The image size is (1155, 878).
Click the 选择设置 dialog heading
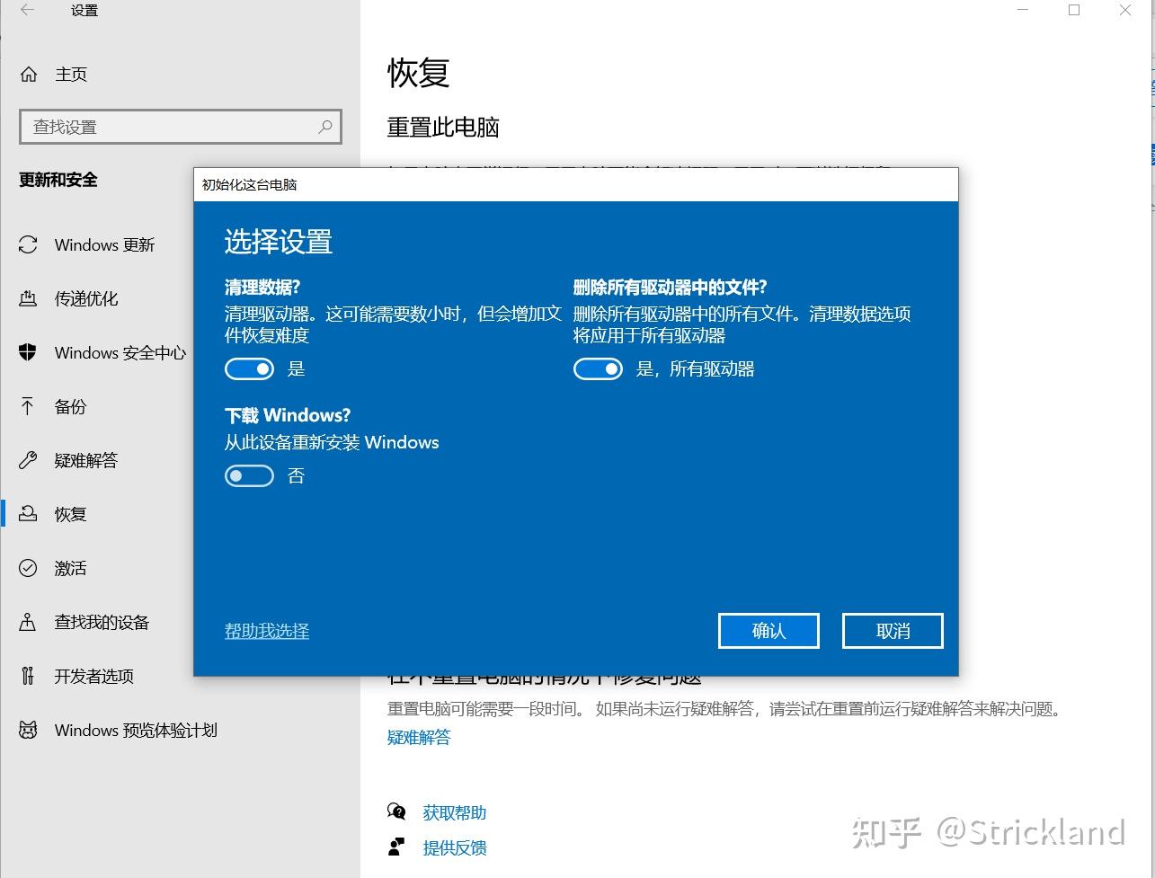[x=279, y=242]
